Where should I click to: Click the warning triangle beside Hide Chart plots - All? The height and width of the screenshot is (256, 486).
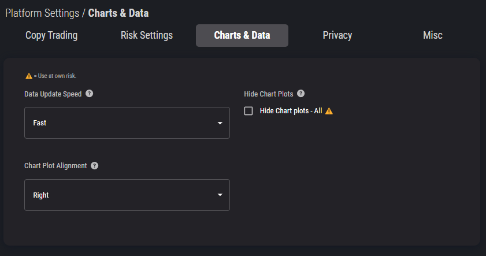329,111
